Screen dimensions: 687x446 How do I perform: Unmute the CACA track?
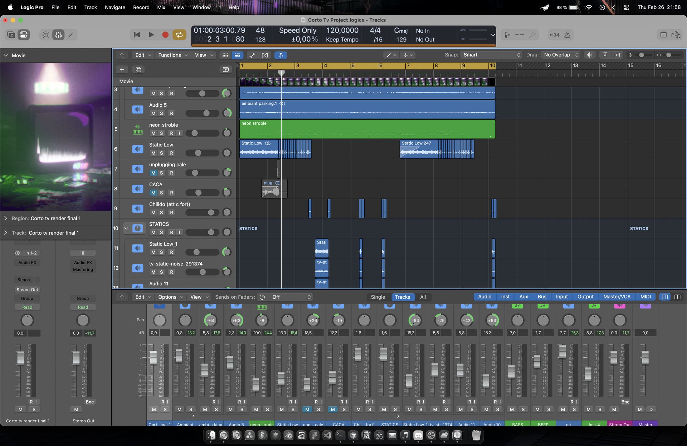click(x=153, y=193)
